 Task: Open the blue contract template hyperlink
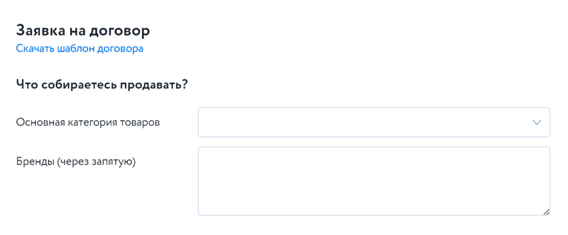click(80, 49)
